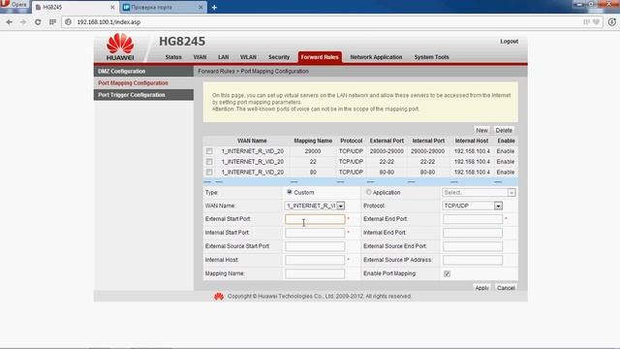Close the HG8245 tab
Screen dimensions: 620x349
pos(112,8)
